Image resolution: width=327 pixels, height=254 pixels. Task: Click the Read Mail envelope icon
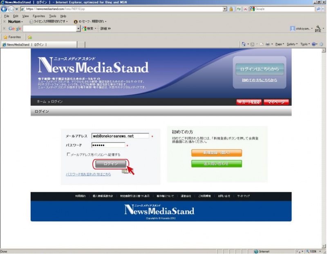point(262,44)
